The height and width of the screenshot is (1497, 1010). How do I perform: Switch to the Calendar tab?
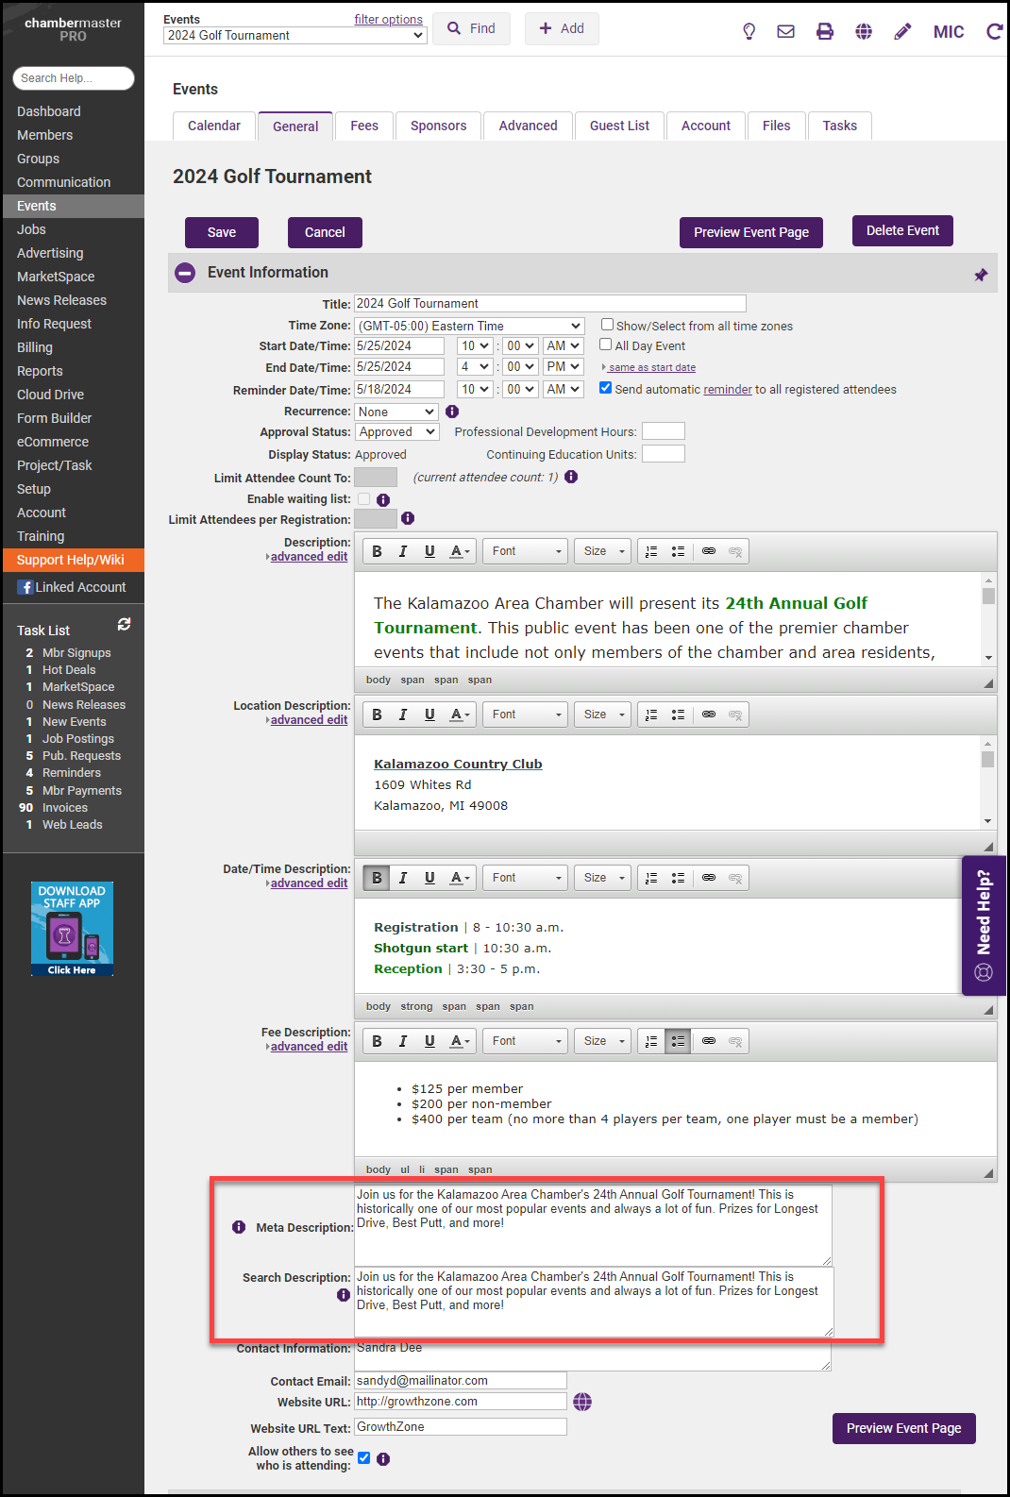pos(214,126)
